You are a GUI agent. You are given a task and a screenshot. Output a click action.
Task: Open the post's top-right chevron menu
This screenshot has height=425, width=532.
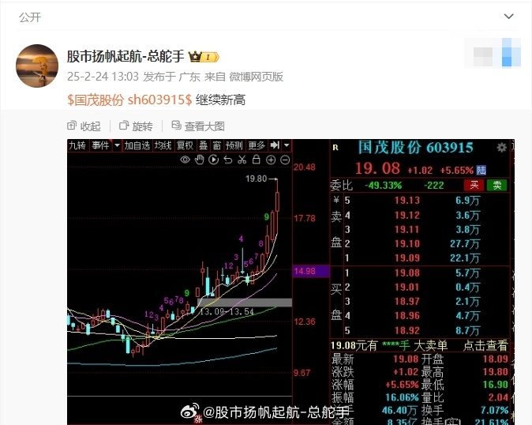click(x=508, y=17)
